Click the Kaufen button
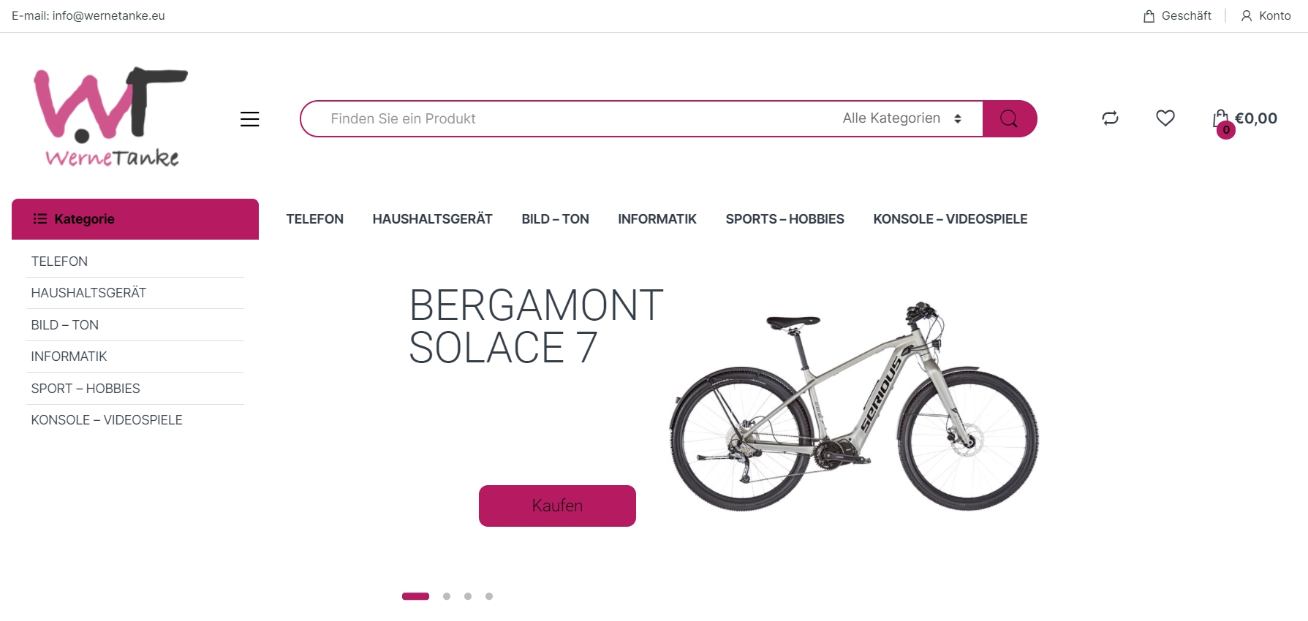 pyautogui.click(x=557, y=506)
